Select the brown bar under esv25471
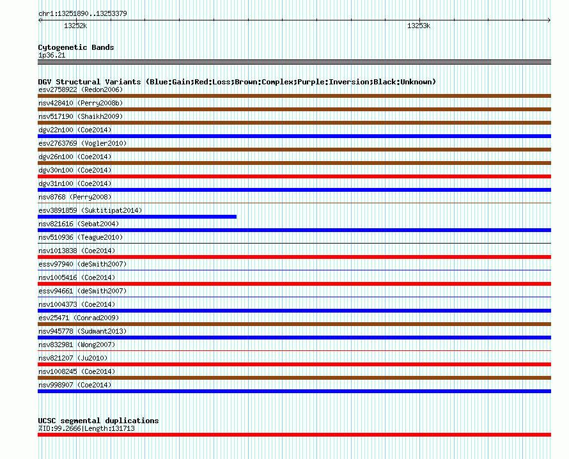This screenshot has height=459, width=569. [x=294, y=324]
